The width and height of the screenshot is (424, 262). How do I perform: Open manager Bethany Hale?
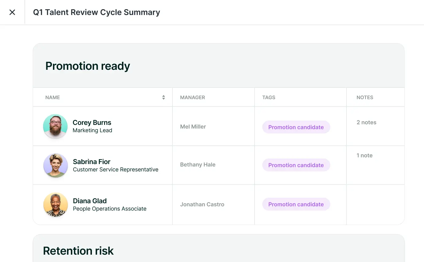pos(198,165)
